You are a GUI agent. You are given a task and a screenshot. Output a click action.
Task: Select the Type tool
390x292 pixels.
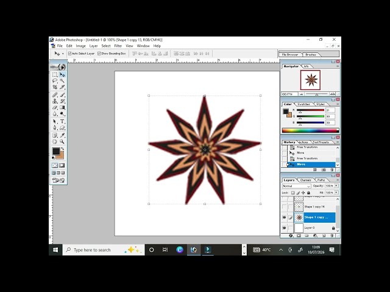[62, 122]
